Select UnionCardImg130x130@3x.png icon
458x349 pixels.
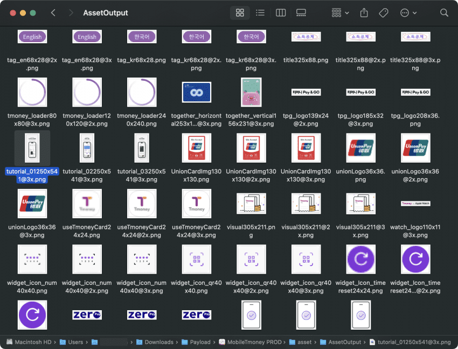point(306,148)
